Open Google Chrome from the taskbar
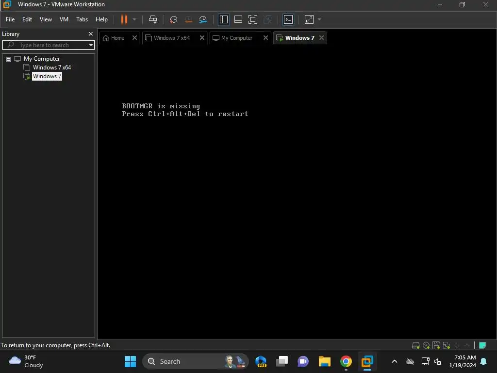 (x=346, y=361)
